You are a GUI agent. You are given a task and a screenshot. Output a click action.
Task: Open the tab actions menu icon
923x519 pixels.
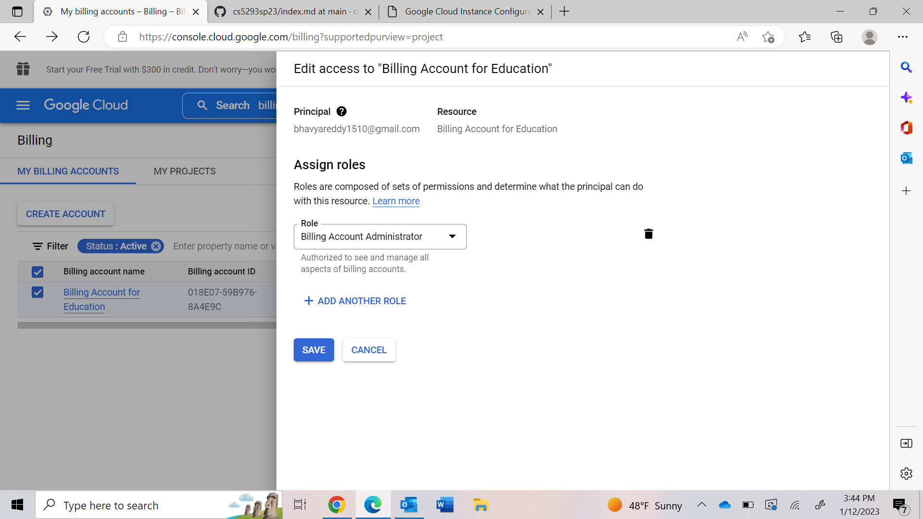click(x=17, y=12)
